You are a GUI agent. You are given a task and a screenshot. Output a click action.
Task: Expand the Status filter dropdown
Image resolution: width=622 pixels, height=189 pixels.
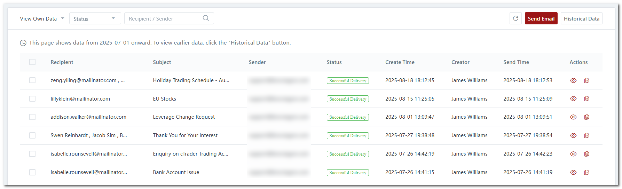click(95, 19)
